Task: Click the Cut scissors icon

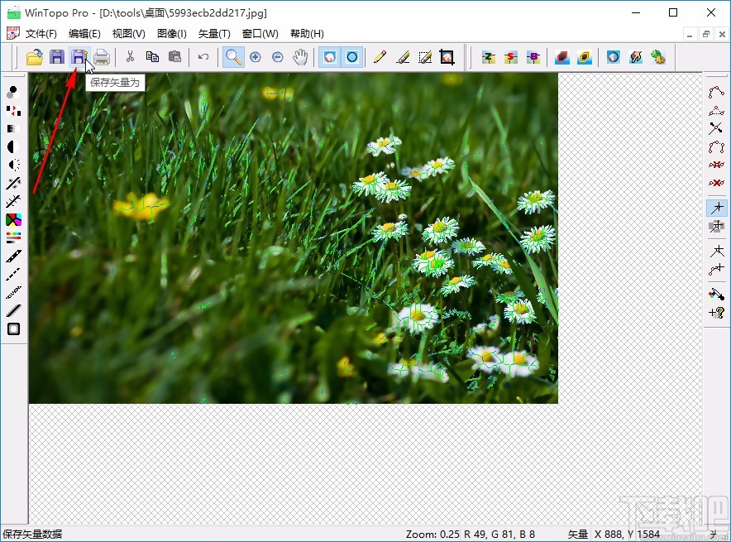Action: point(130,57)
